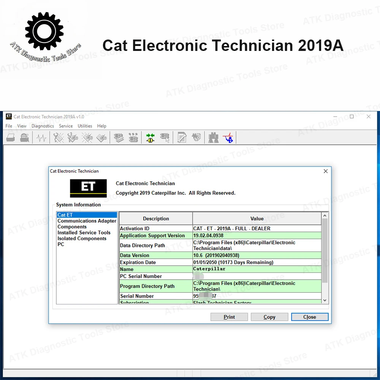Open Logged Diagnostic Codes toolbar icon

tap(73, 138)
